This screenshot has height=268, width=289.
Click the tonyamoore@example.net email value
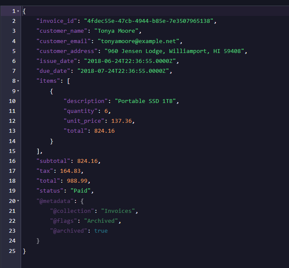click(140, 41)
